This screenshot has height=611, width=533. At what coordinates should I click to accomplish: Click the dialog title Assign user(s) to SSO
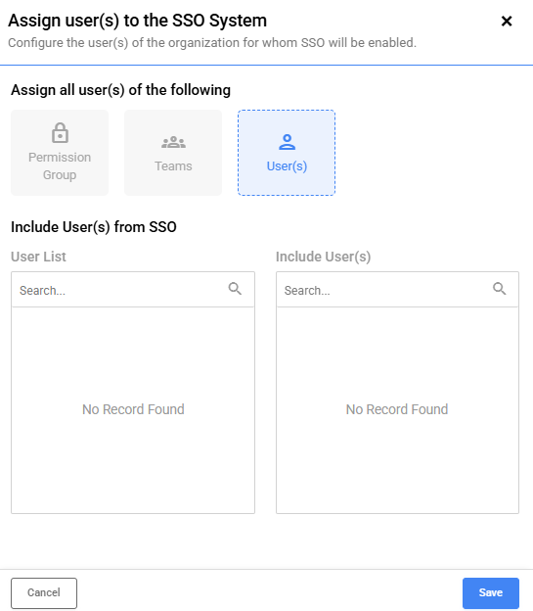coord(138,21)
